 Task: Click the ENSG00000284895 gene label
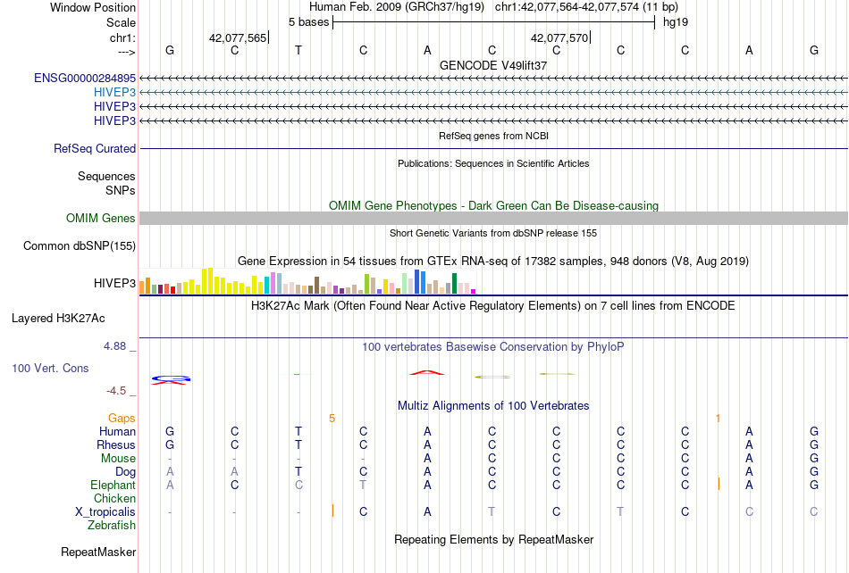85,79
